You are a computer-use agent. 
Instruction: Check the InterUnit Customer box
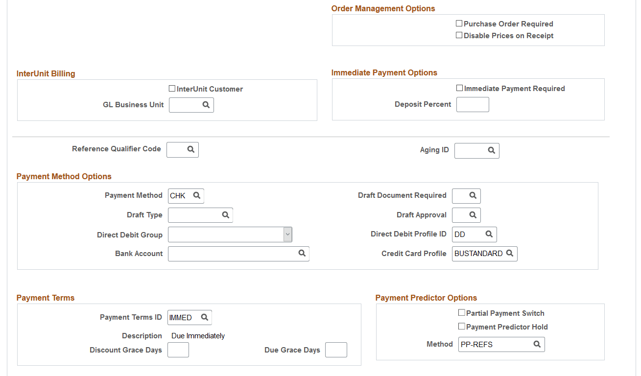click(172, 88)
